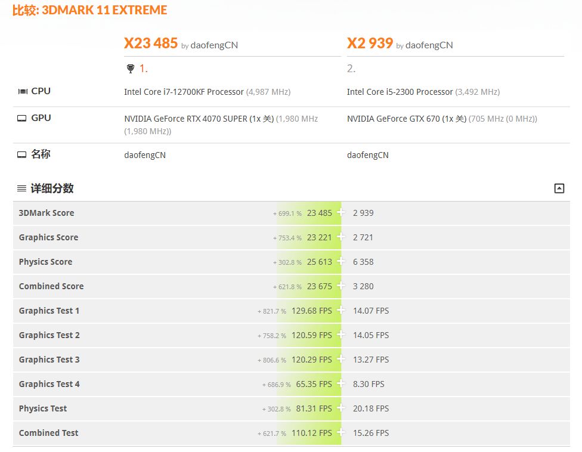Open the X2 939 score result
582x452 pixels.
tap(370, 44)
